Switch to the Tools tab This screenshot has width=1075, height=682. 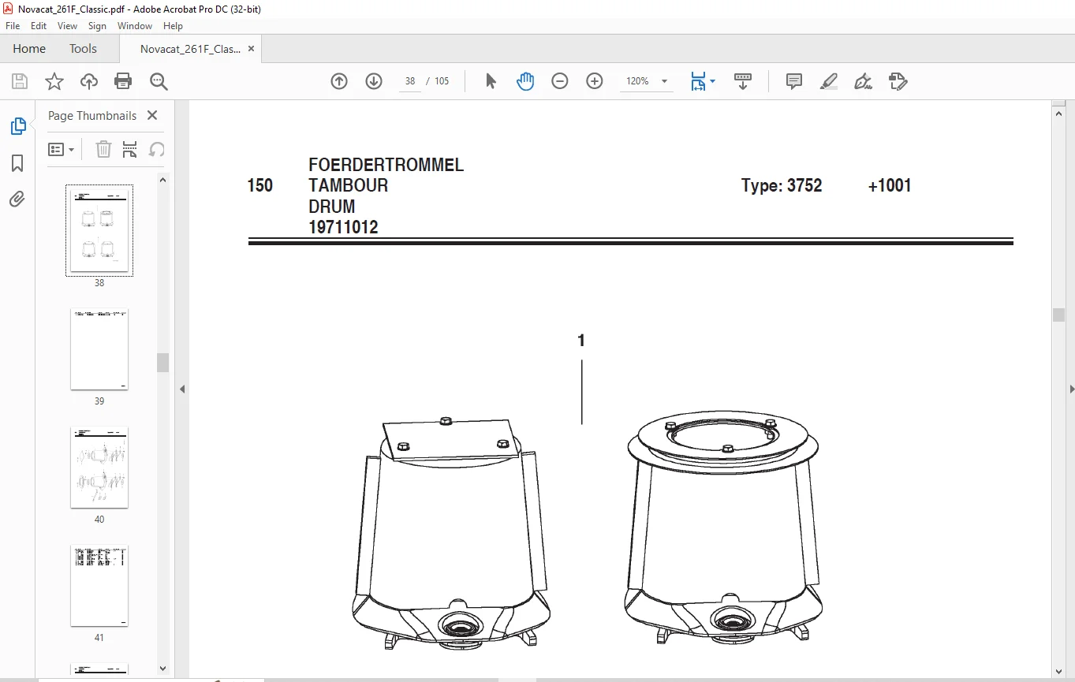coord(83,49)
